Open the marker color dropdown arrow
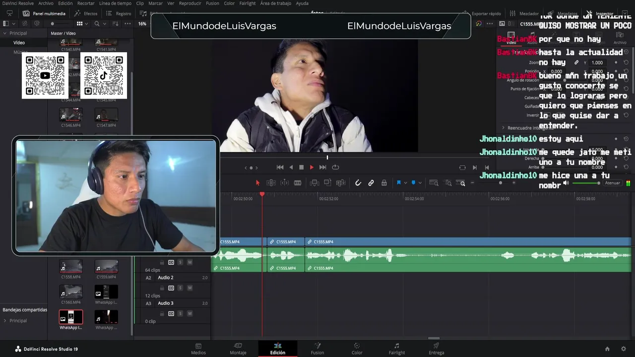635x357 pixels. (420, 183)
